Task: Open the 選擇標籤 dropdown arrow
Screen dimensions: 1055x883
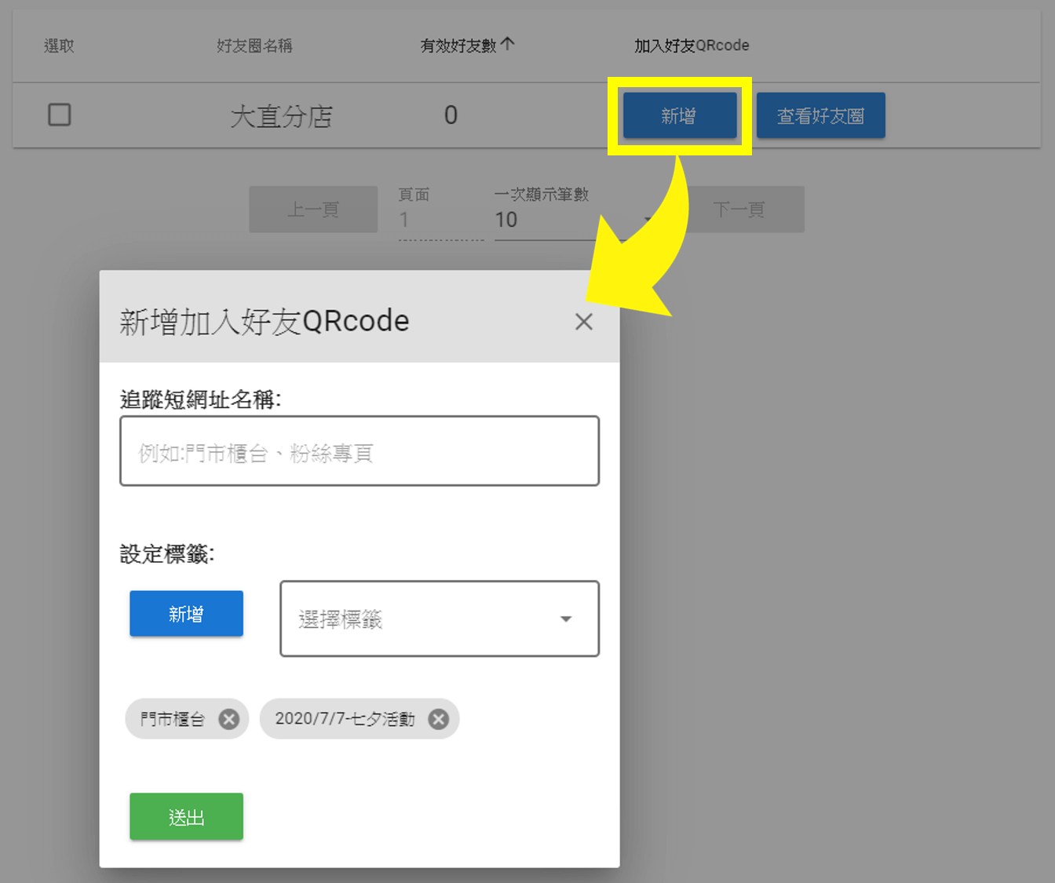Action: tap(566, 618)
